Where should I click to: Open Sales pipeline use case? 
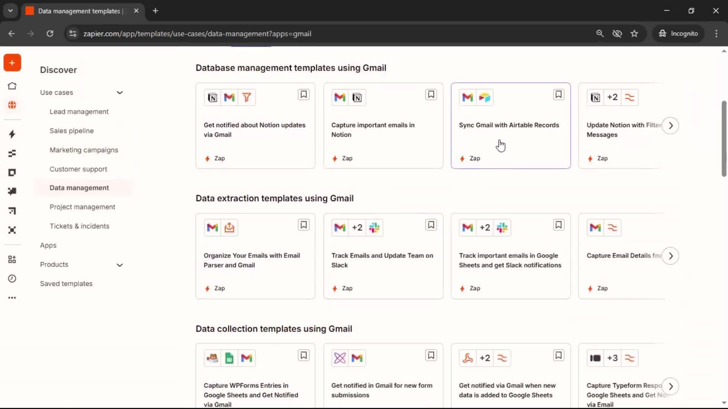pyautogui.click(x=72, y=131)
